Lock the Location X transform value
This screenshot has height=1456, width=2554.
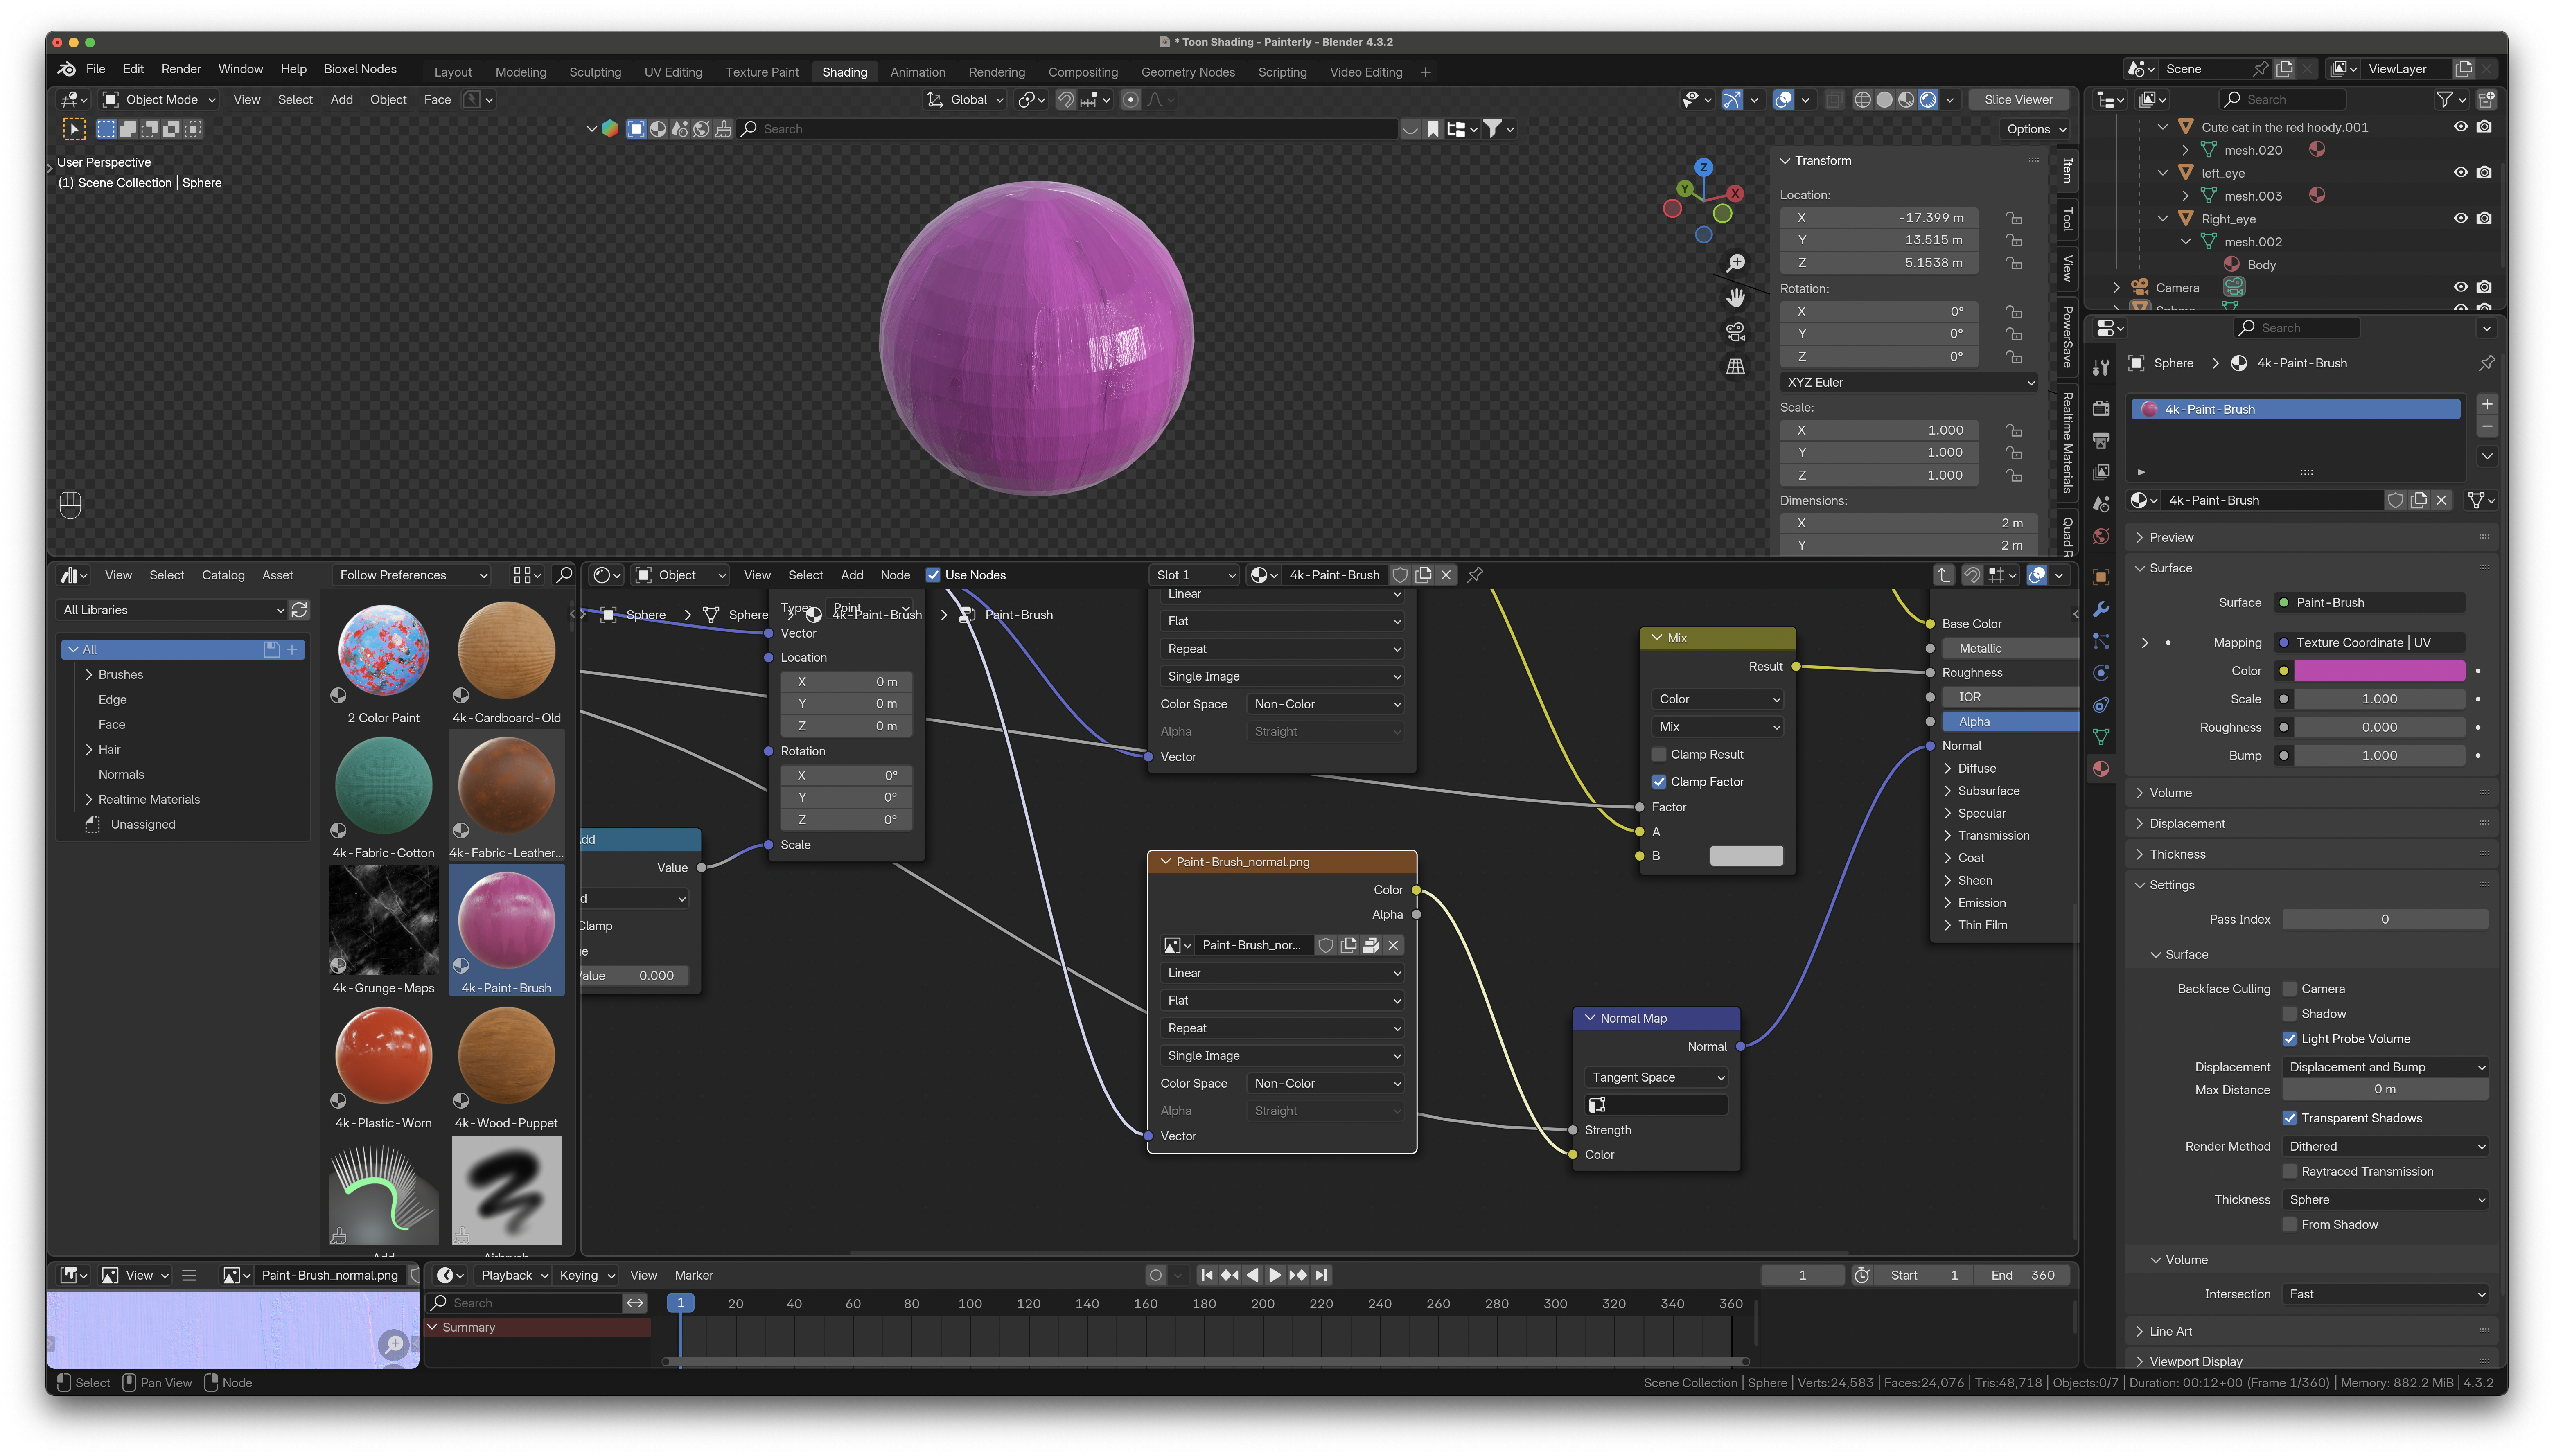[2014, 218]
